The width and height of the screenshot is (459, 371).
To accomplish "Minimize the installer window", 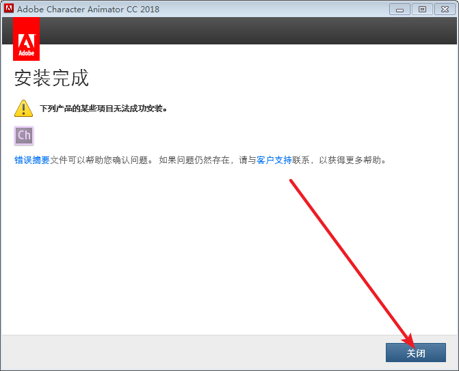I will 399,10.
